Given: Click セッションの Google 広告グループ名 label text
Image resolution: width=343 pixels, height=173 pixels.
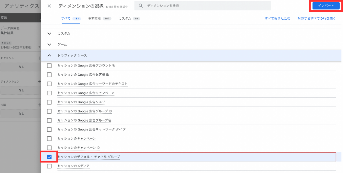Looking at the screenshot, I should pos(84,120).
